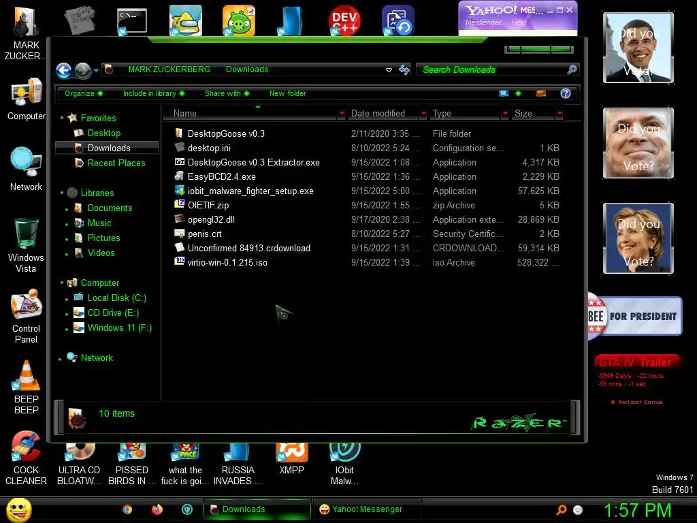Expand the Network tree node
This screenshot has height=523, width=697.
pos(60,358)
